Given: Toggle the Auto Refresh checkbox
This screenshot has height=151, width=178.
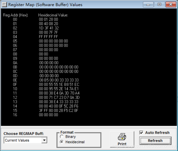Looking at the screenshot, I should click(x=141, y=133).
